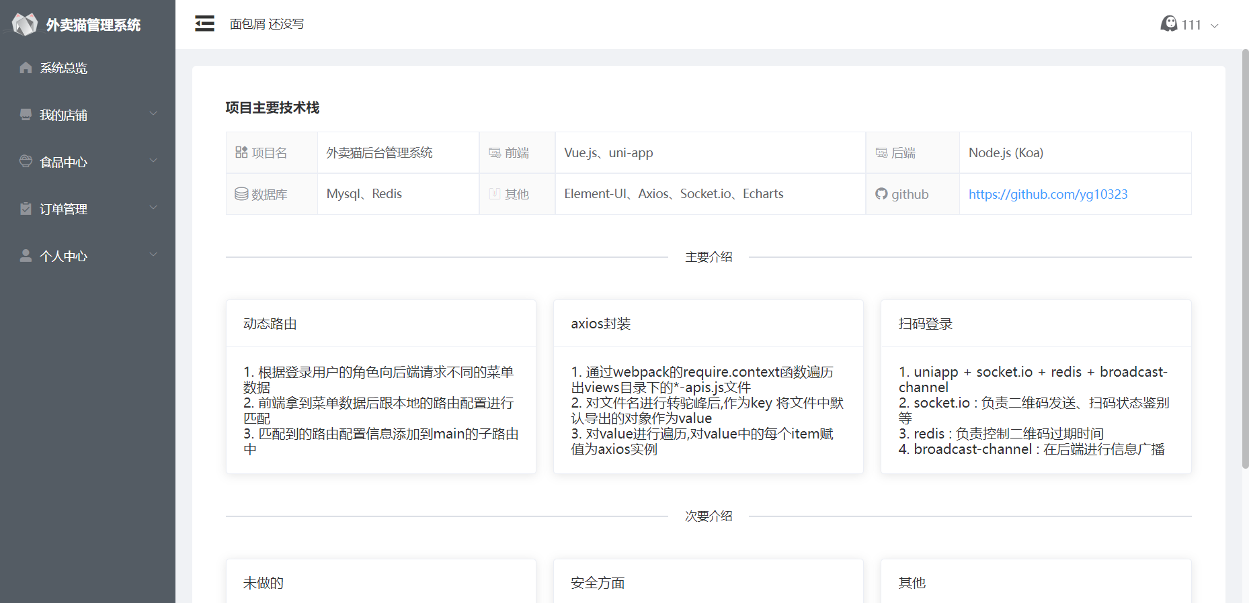Click the 安全方面 card header

(709, 583)
